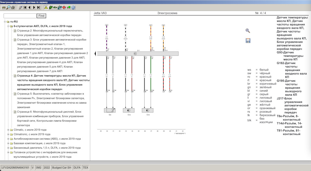Click the green car outline icon
The image size is (311, 171).
[x=55, y=7]
